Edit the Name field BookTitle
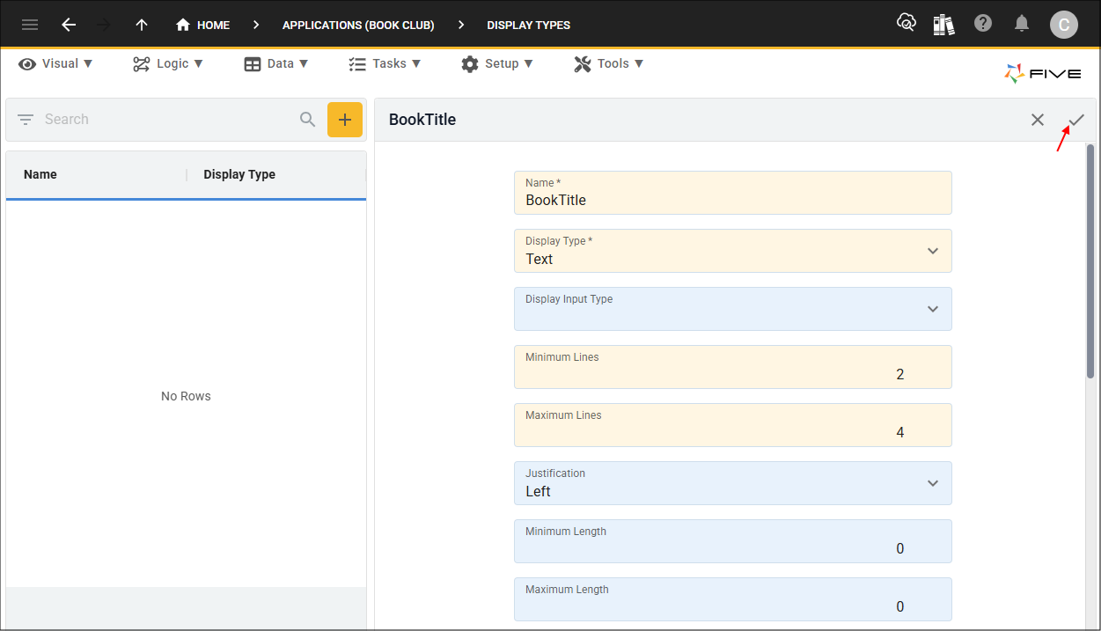This screenshot has width=1101, height=631. pyautogui.click(x=733, y=193)
